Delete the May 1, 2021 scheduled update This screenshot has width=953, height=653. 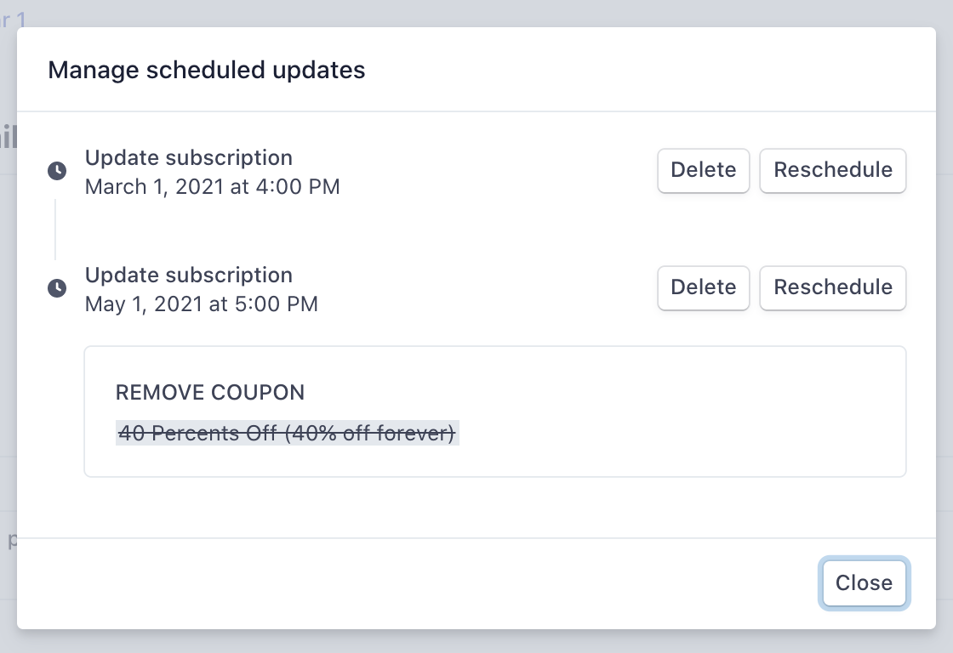(x=703, y=287)
